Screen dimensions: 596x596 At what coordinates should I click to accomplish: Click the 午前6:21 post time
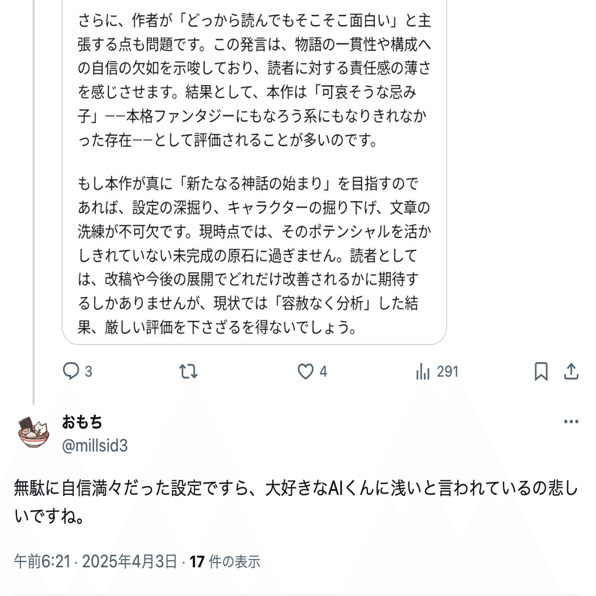coord(42,562)
